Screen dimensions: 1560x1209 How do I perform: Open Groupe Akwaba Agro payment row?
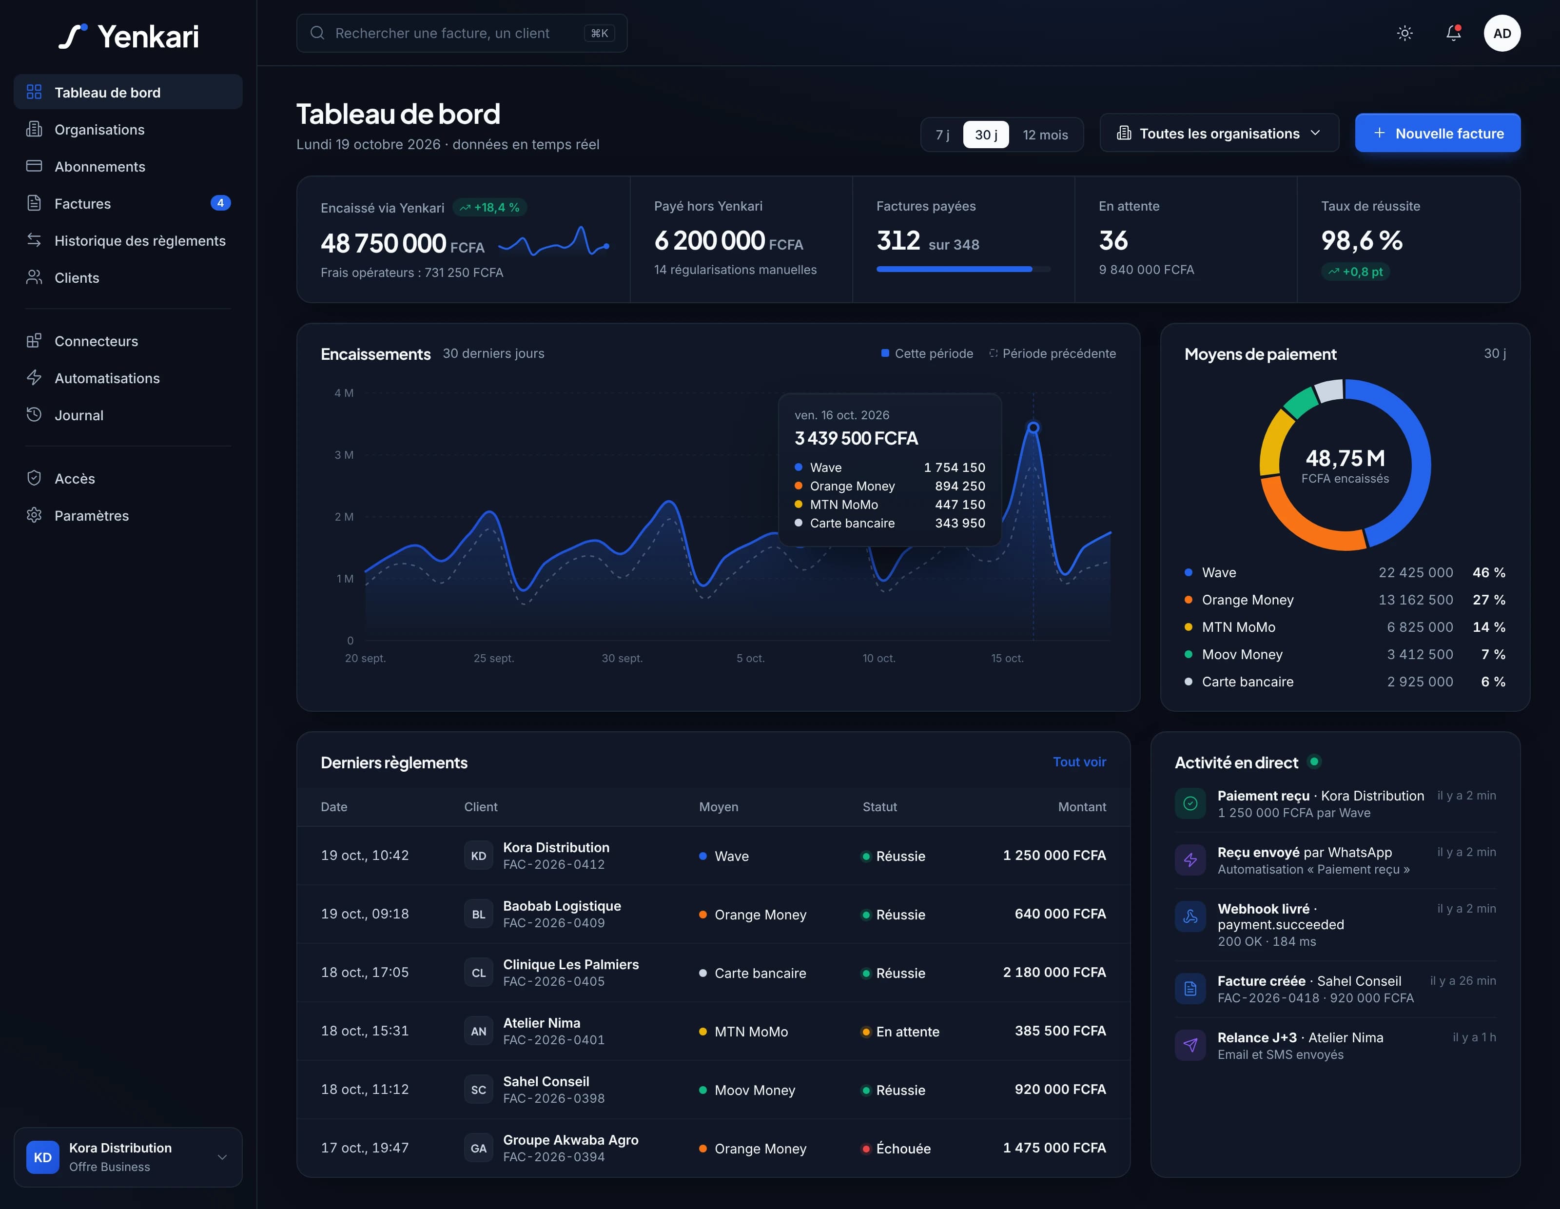tap(713, 1148)
